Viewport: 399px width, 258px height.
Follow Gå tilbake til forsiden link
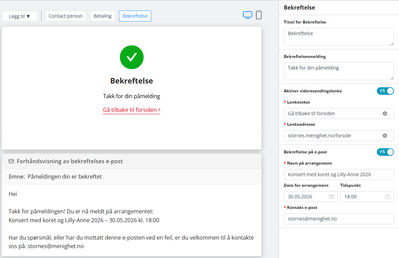131,110
